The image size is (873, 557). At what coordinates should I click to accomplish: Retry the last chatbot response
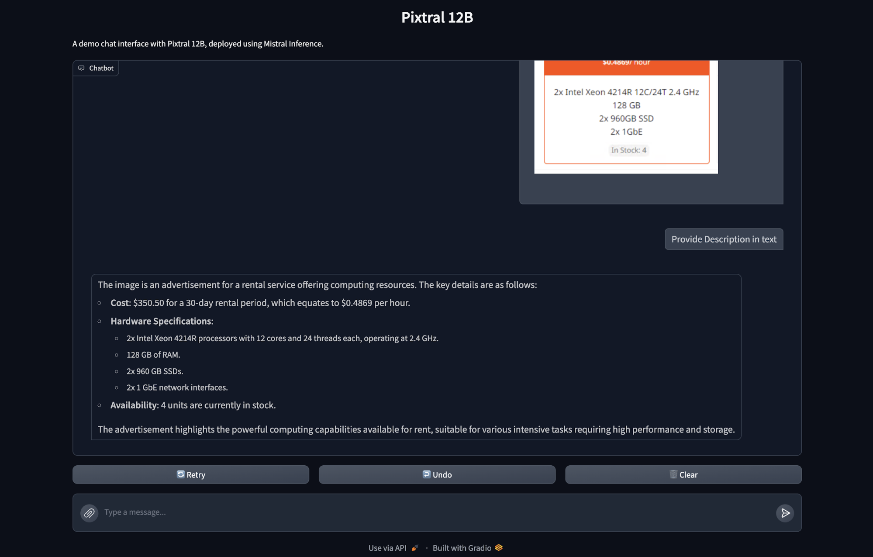point(191,474)
